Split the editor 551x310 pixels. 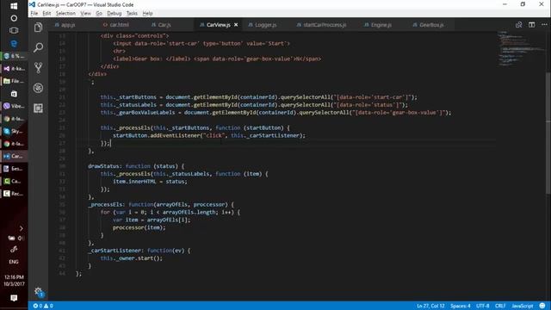[x=532, y=25]
